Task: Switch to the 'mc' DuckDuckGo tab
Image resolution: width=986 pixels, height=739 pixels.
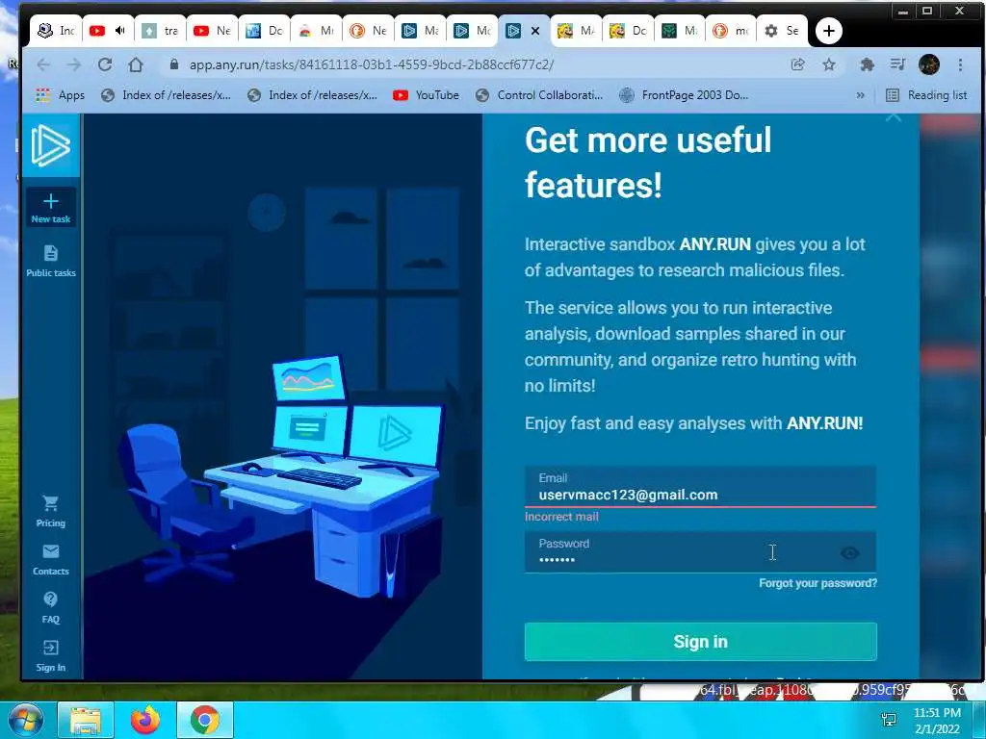Action: coord(731,30)
